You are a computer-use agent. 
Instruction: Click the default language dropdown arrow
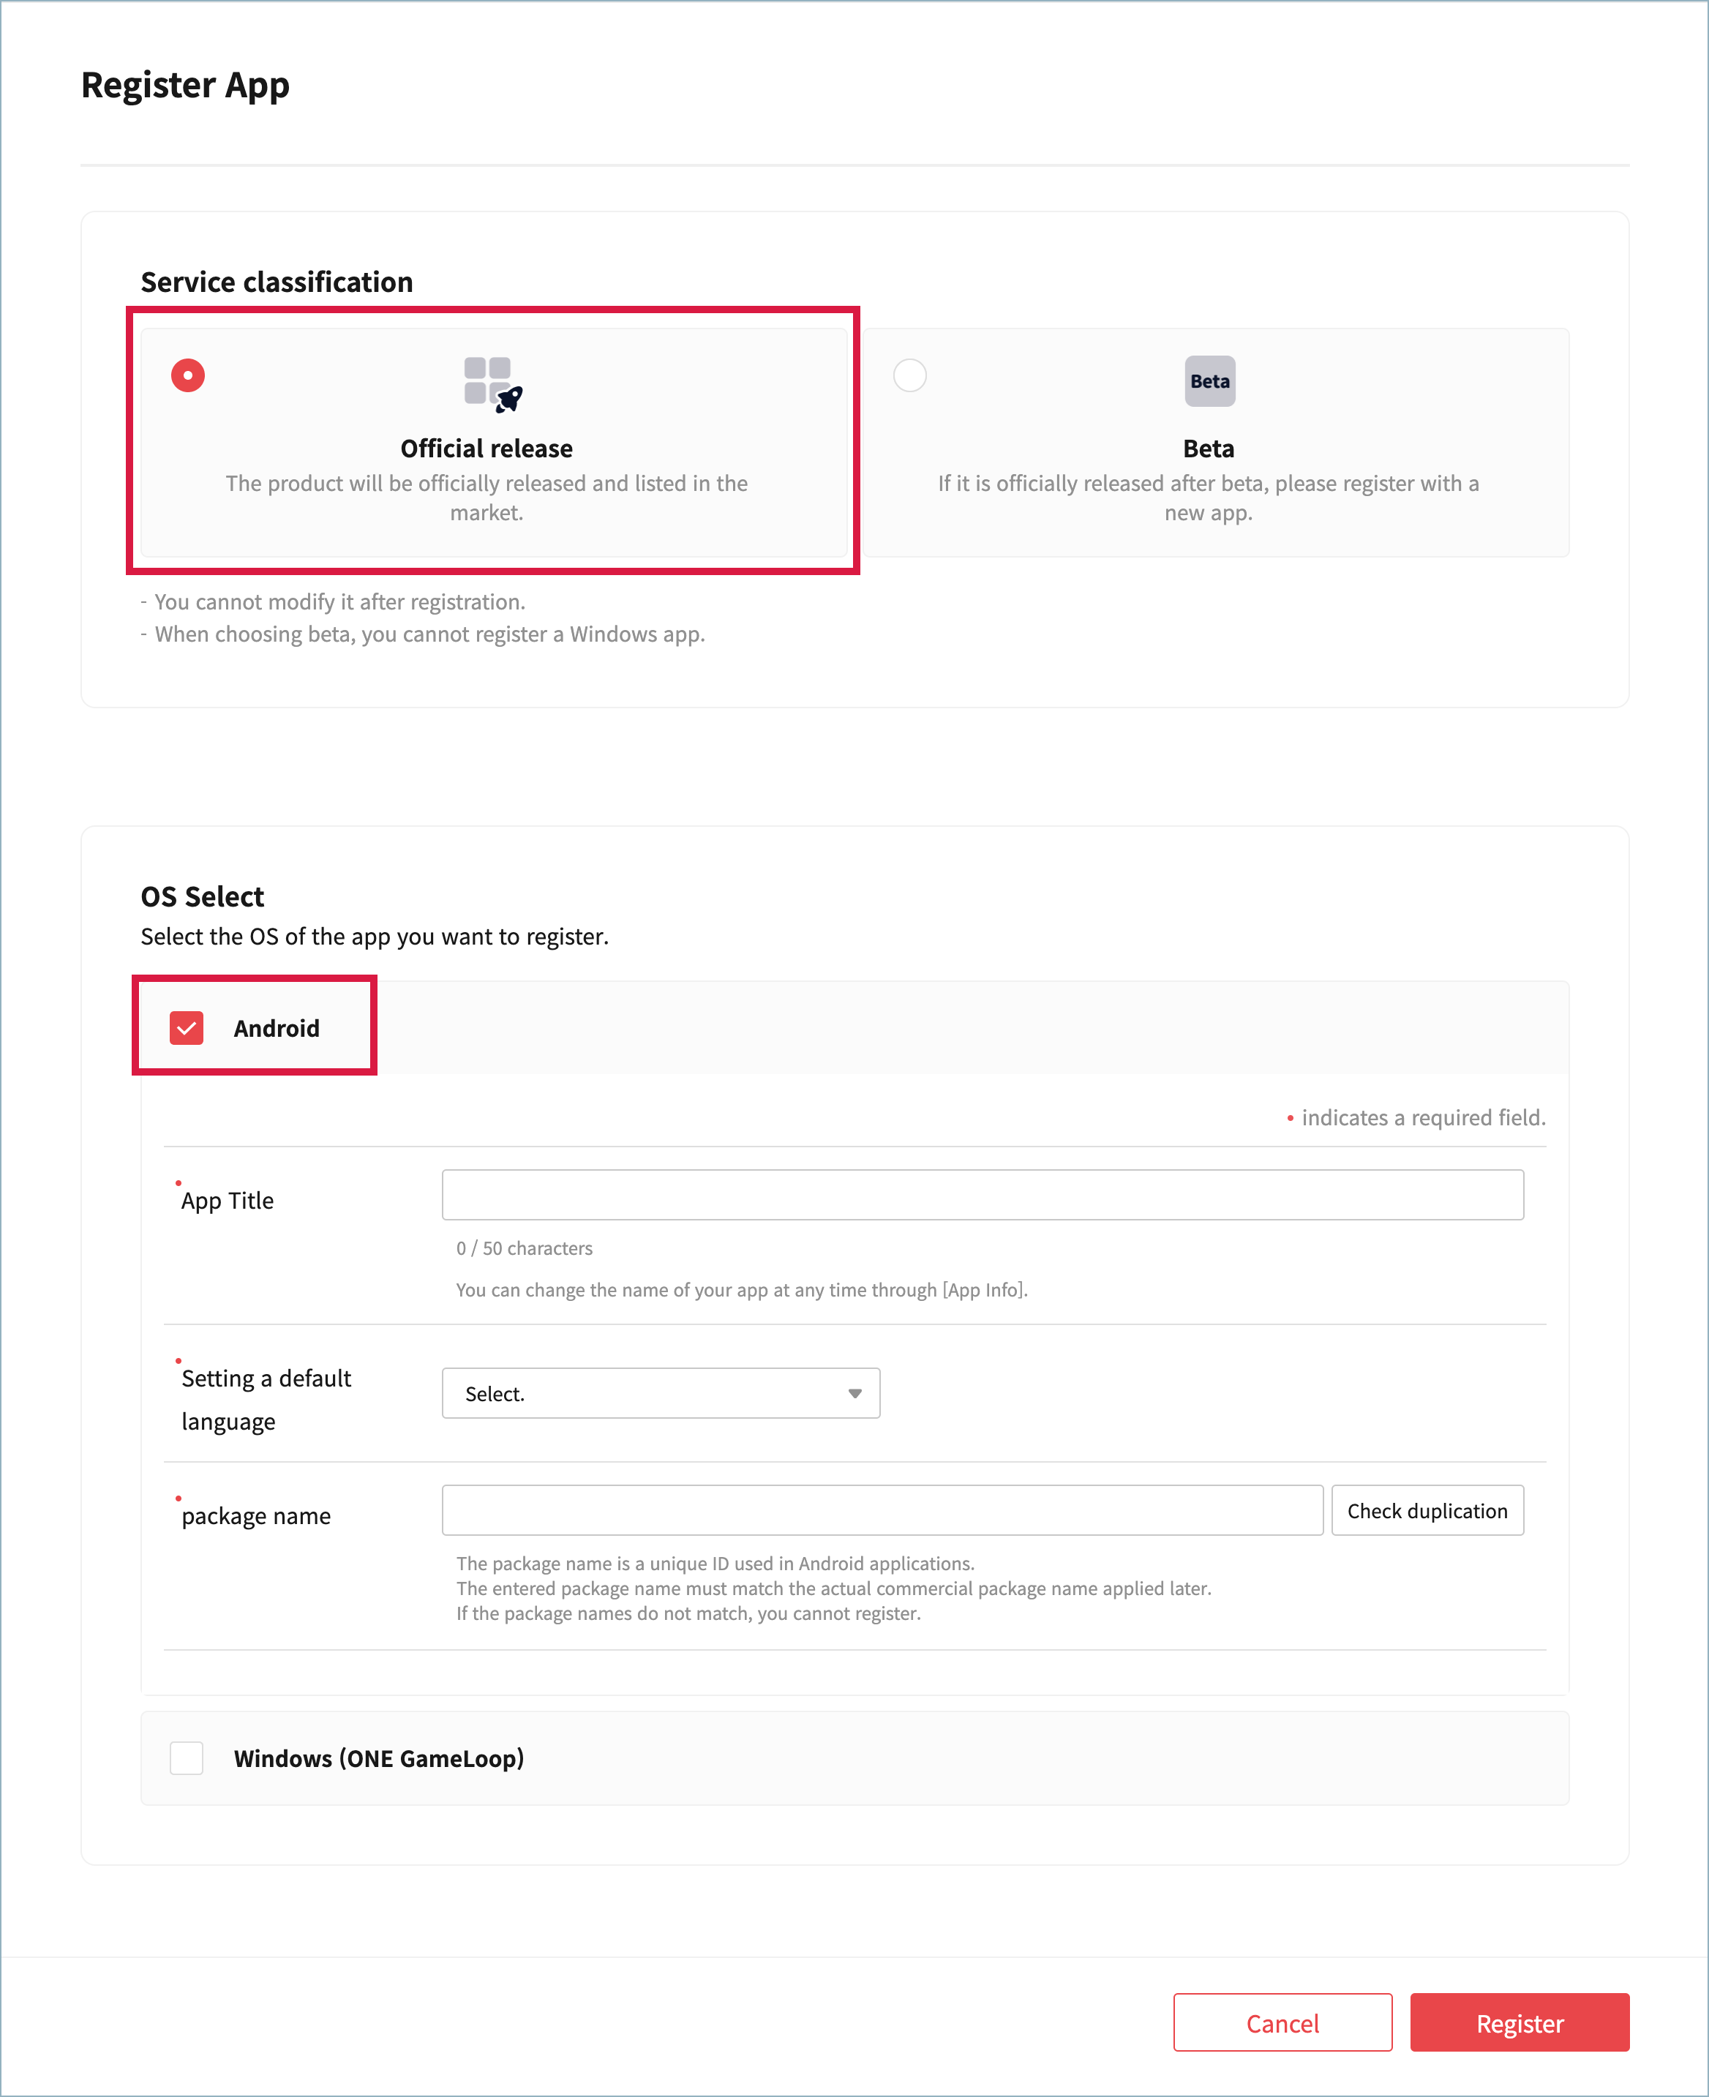[854, 1393]
